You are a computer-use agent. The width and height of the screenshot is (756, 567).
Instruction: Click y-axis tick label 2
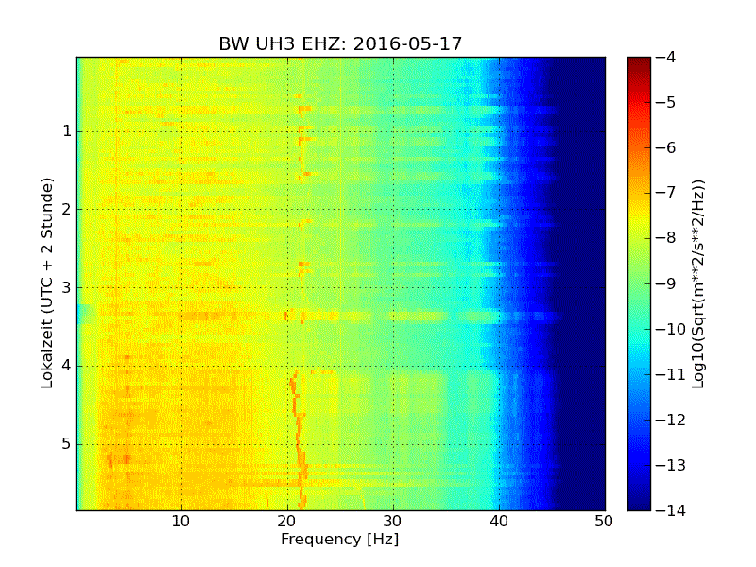tap(67, 209)
